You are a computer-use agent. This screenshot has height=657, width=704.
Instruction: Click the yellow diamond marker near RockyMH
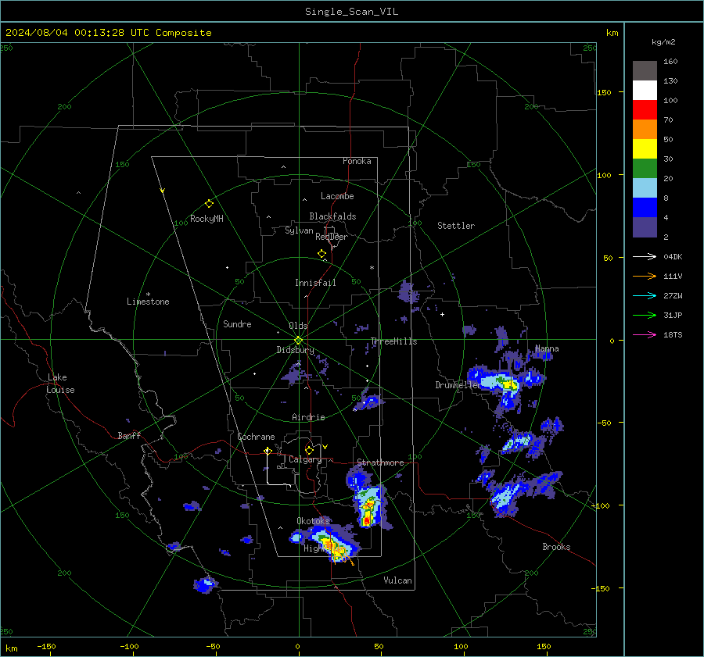(x=209, y=204)
